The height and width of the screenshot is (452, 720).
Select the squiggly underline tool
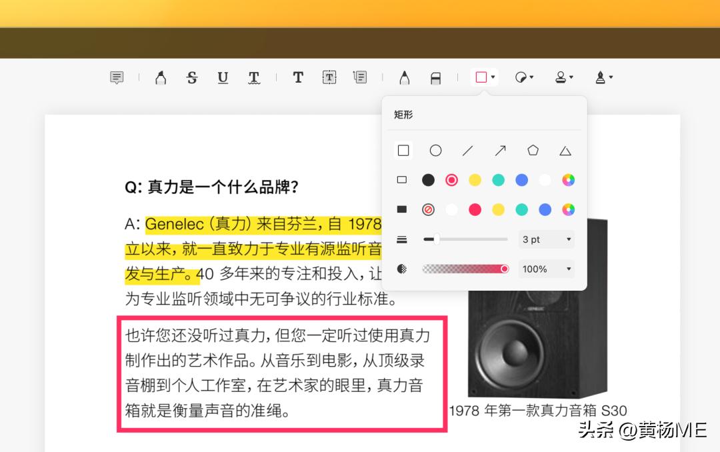coord(254,77)
